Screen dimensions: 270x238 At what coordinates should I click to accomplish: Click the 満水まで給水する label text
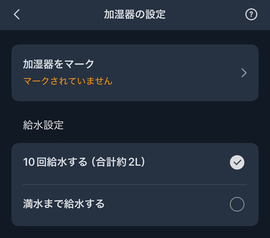tap(64, 204)
